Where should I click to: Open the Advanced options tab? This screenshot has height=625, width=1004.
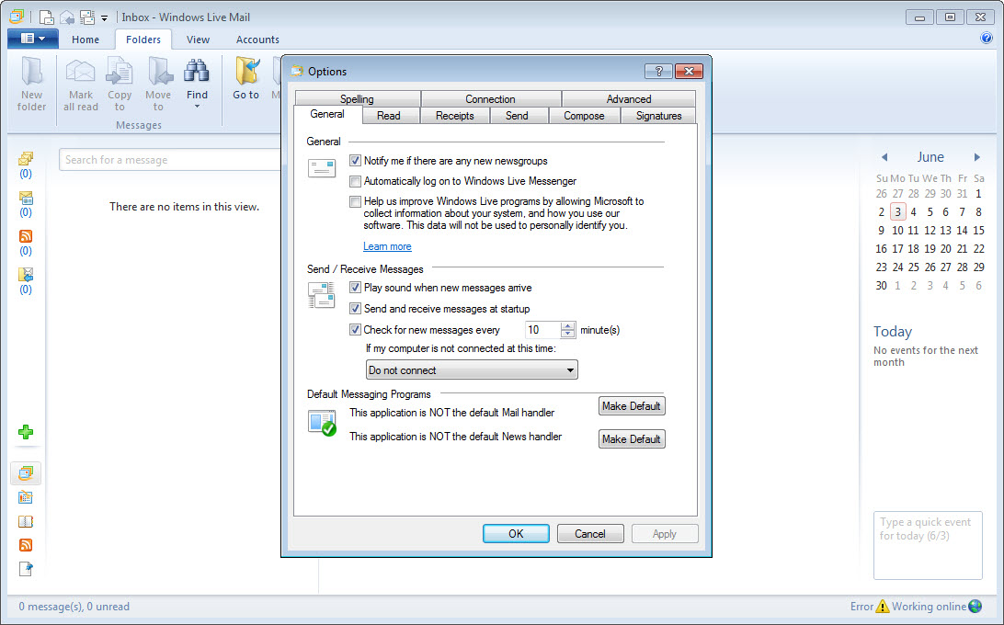tap(628, 99)
